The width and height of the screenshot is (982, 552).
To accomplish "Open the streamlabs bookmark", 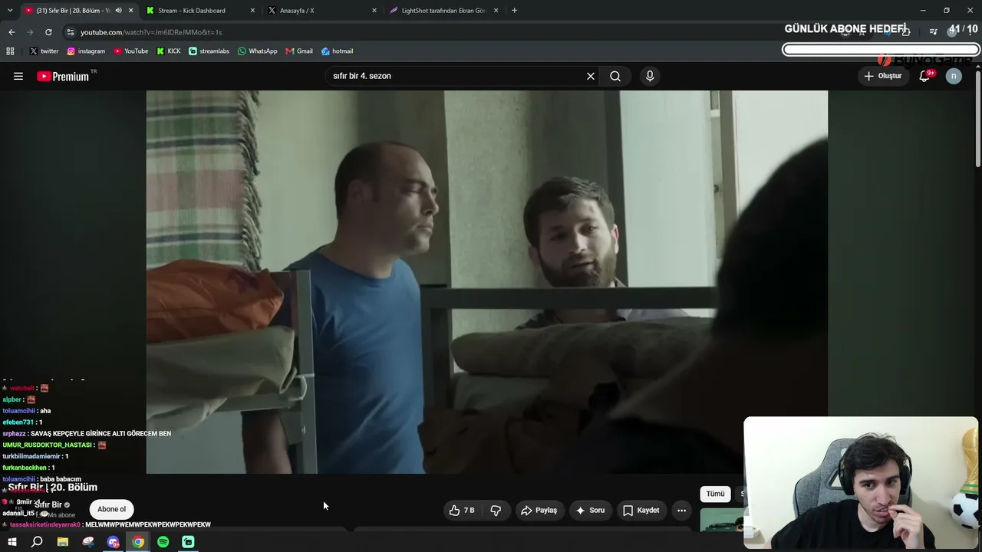I will 209,51.
